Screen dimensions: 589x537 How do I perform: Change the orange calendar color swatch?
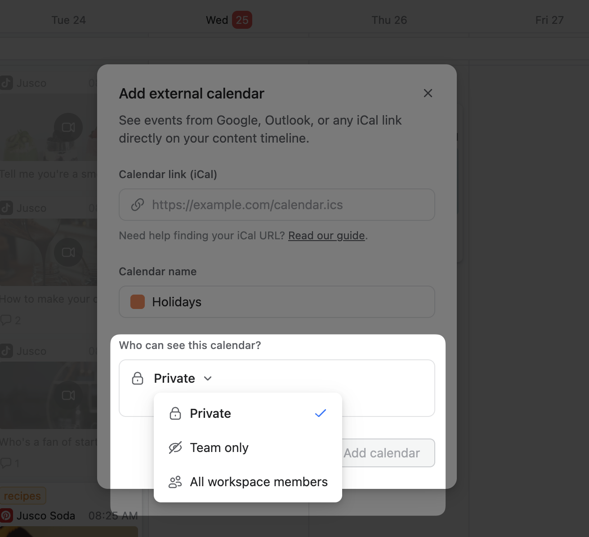click(x=138, y=302)
